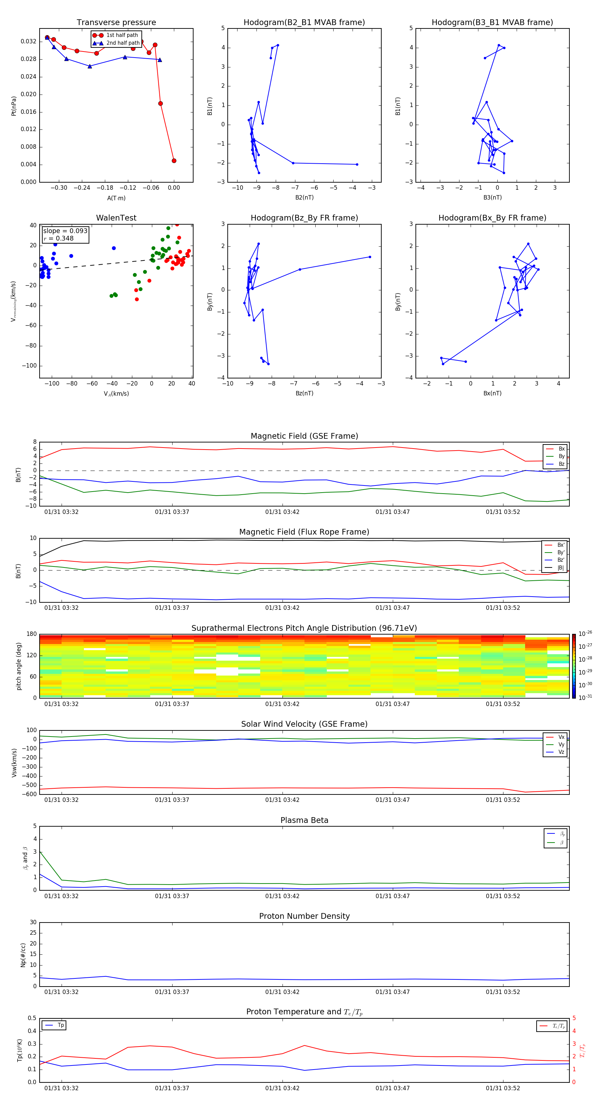Click the red 'Te/Tp' right-axis label

[x=582, y=1050]
